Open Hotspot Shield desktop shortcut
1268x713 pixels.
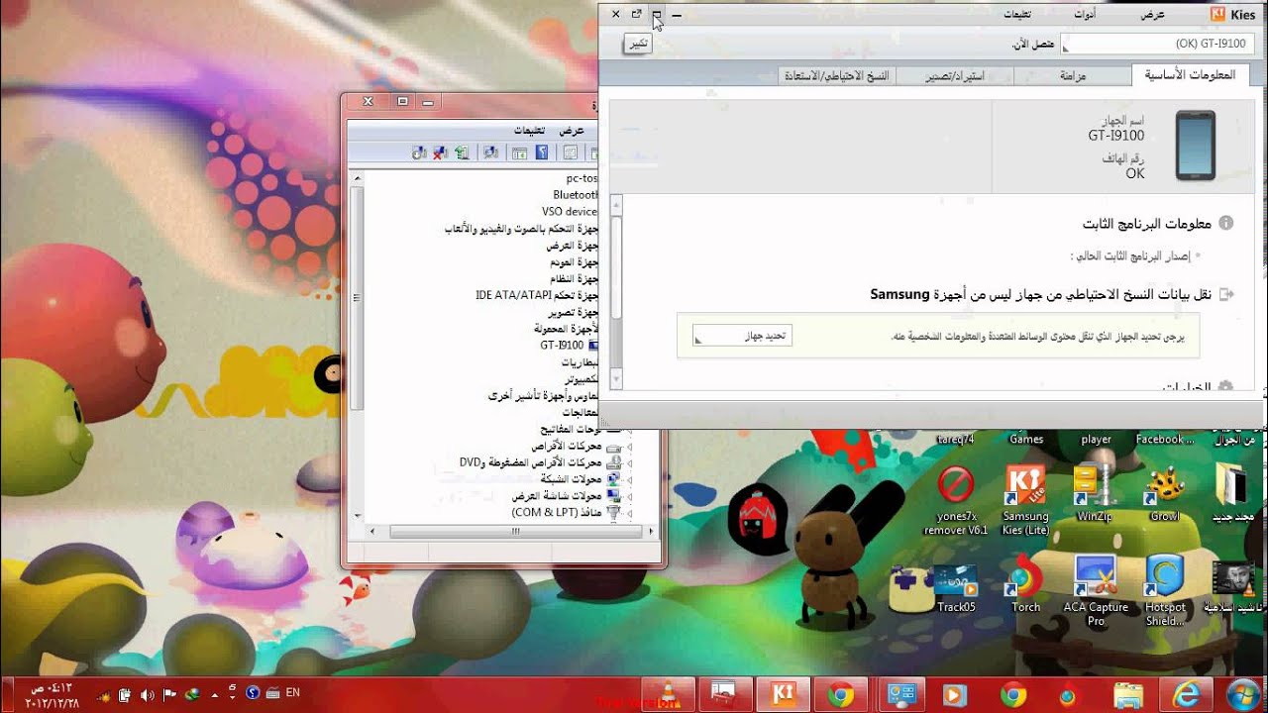[1165, 591]
